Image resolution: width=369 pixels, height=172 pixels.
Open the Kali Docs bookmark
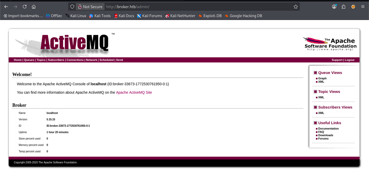point(124,16)
